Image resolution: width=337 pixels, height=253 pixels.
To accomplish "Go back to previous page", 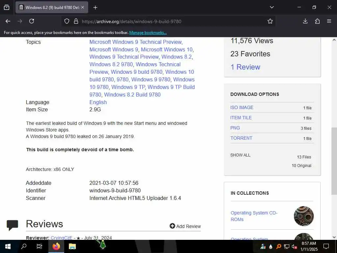I will point(8,21).
